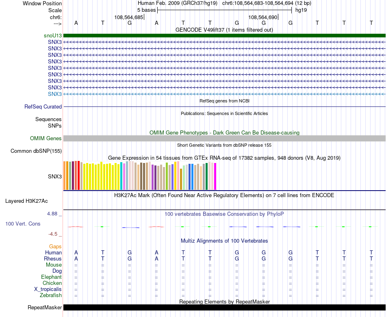Click the chr6:108,564,683-108,564,694 (12 bp) position text

pyautogui.click(x=267, y=3)
